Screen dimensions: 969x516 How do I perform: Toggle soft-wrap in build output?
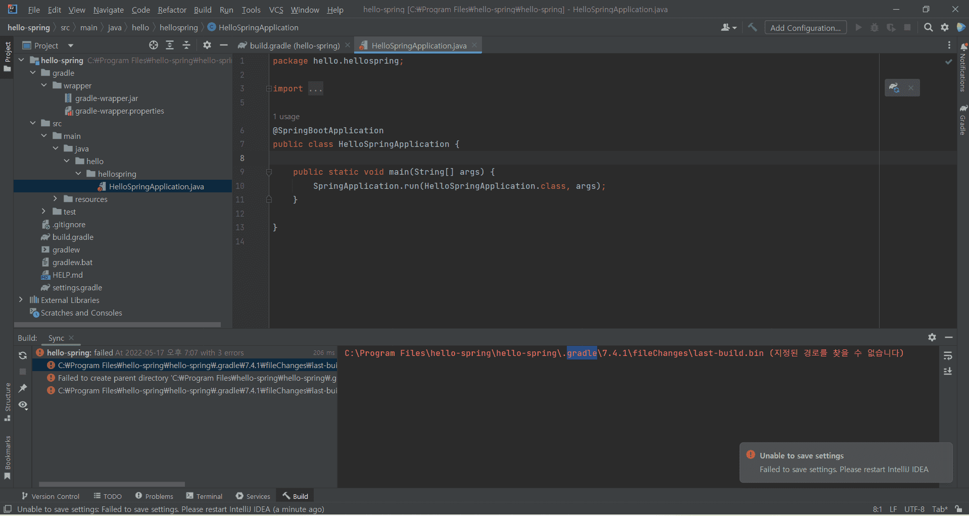pyautogui.click(x=948, y=355)
